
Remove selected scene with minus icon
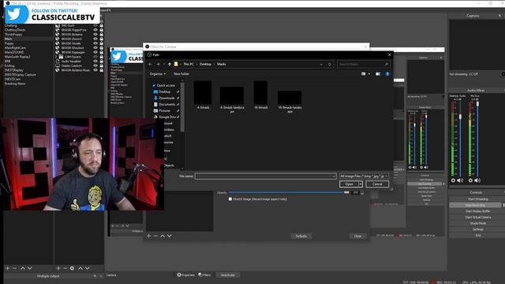coord(14,268)
